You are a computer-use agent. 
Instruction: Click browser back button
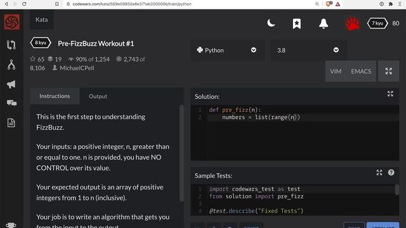point(6,4)
